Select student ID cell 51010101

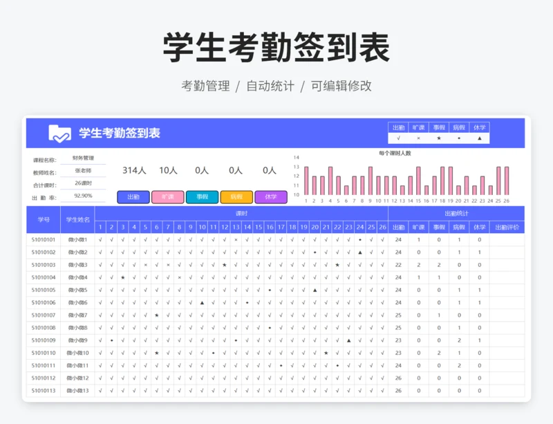point(44,240)
